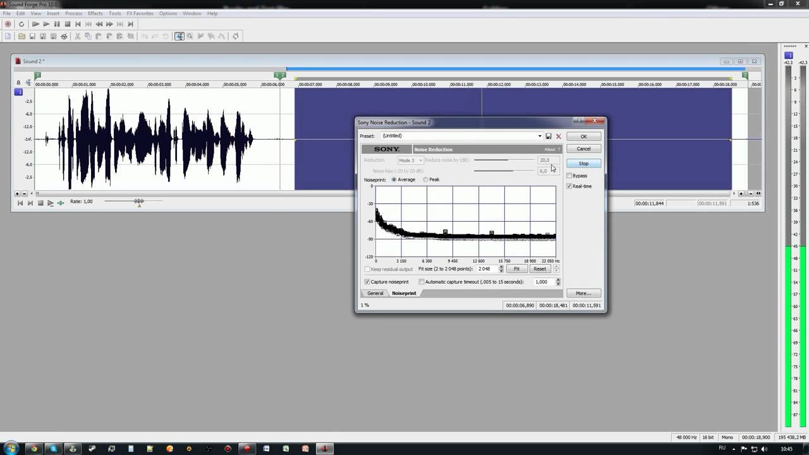The width and height of the screenshot is (809, 455).
Task: Click Rewind in the top transport toolbar
Action: point(99,24)
